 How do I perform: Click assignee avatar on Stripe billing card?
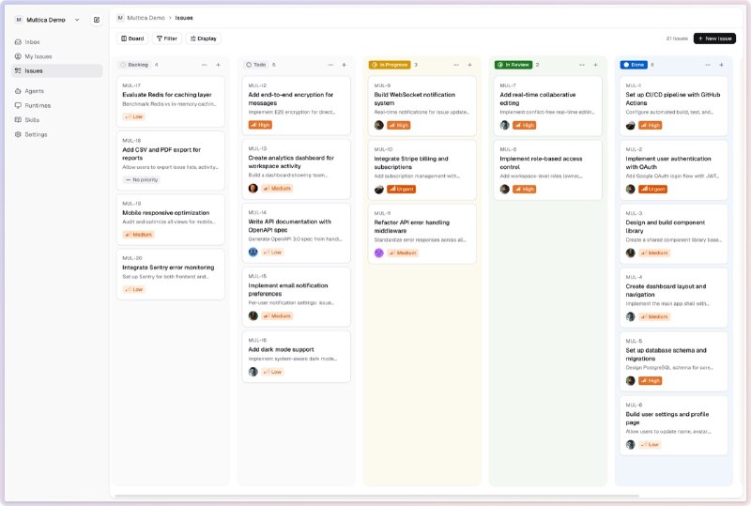point(379,190)
